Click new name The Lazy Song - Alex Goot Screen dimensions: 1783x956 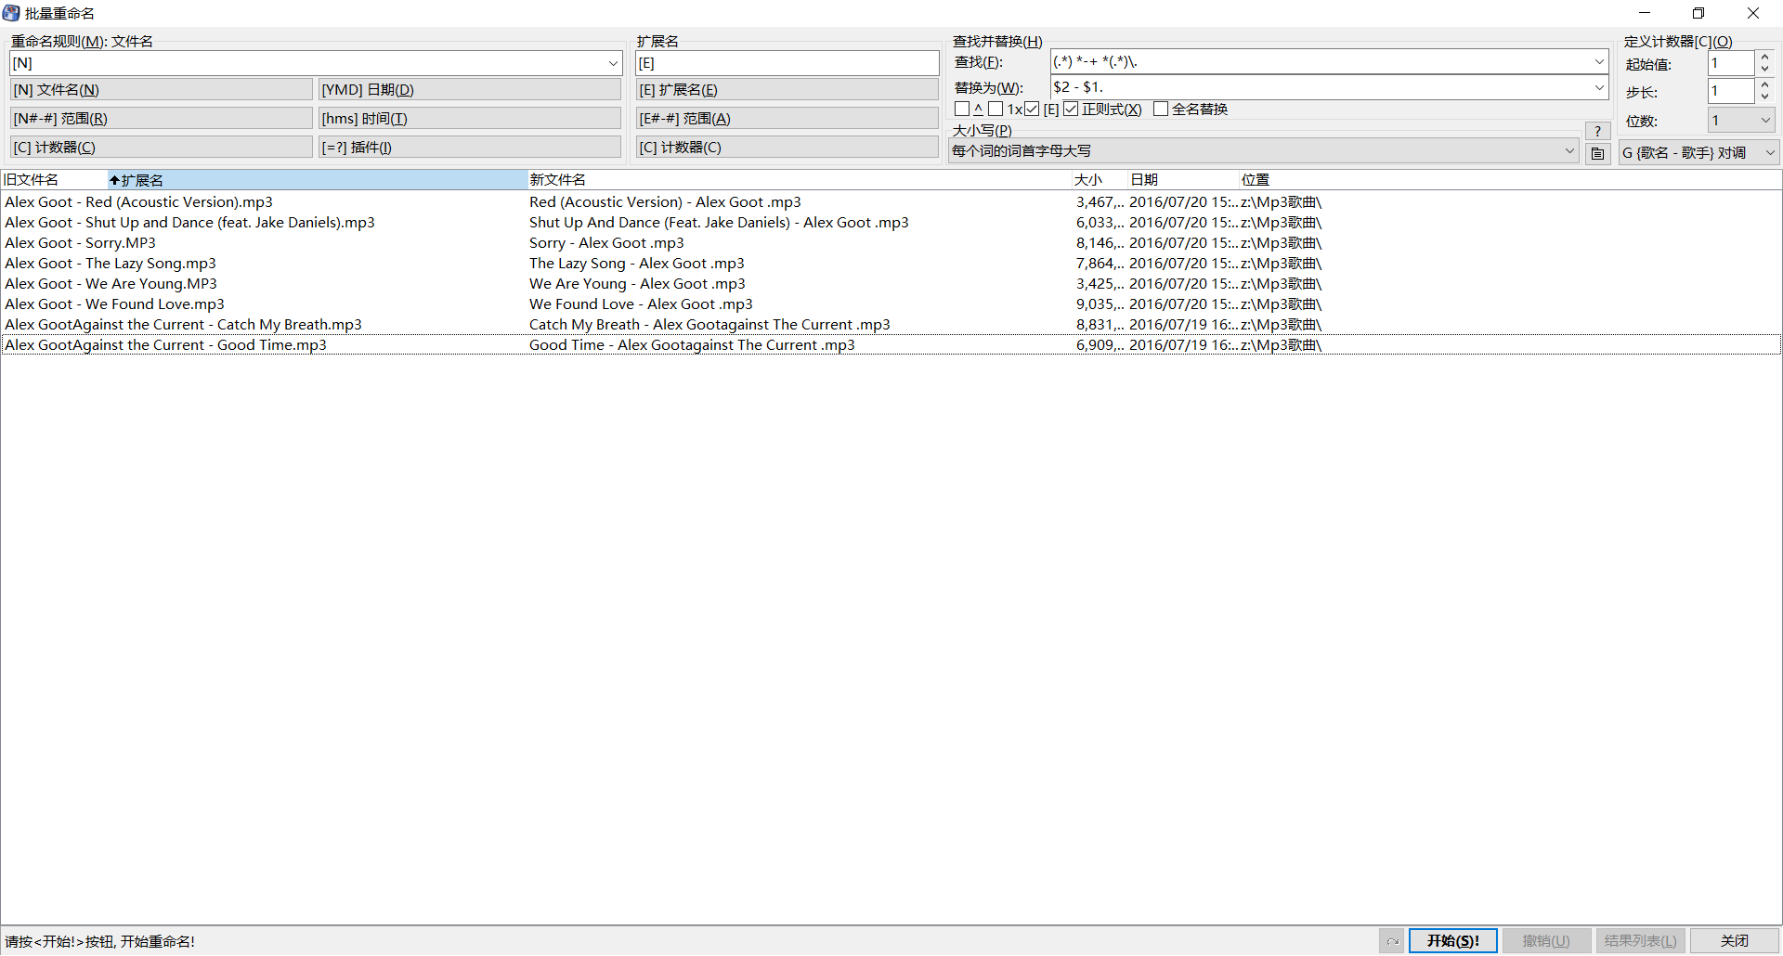(637, 264)
